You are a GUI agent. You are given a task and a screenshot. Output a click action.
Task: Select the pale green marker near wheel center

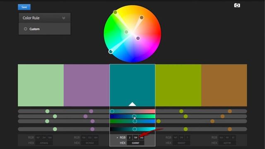[126, 32]
